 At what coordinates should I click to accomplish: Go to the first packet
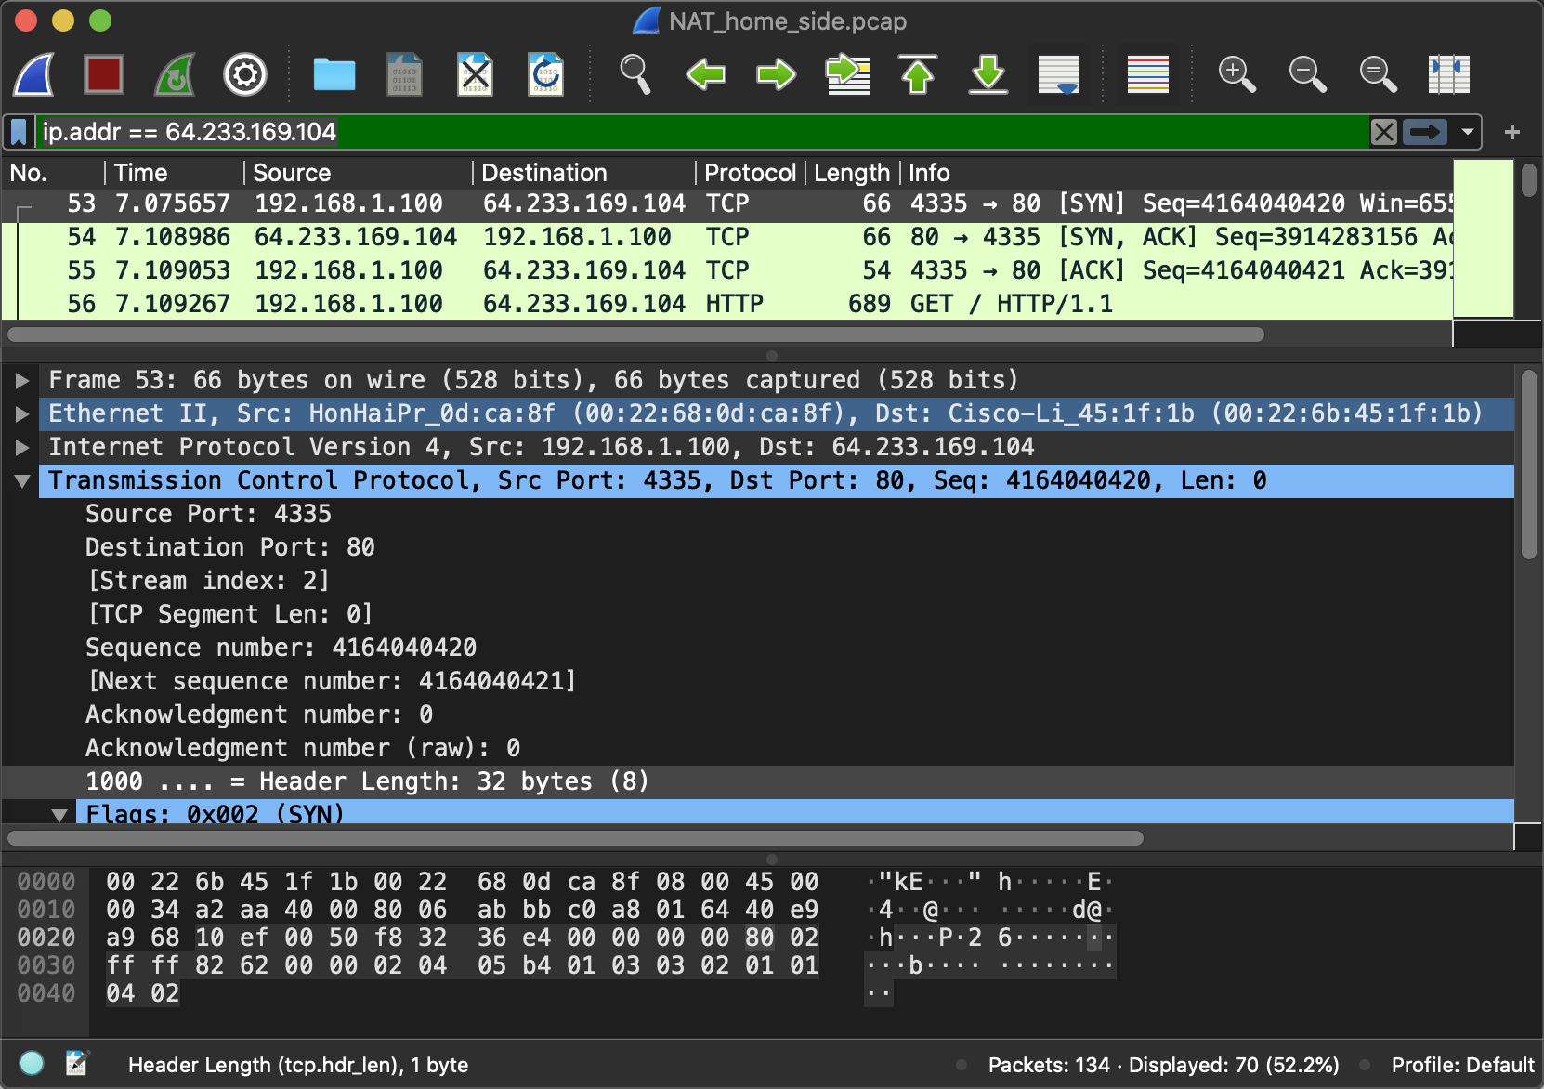pyautogui.click(x=918, y=74)
